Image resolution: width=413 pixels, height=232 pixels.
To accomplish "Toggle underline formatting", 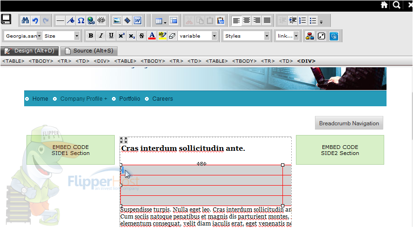I will pyautogui.click(x=111, y=36).
